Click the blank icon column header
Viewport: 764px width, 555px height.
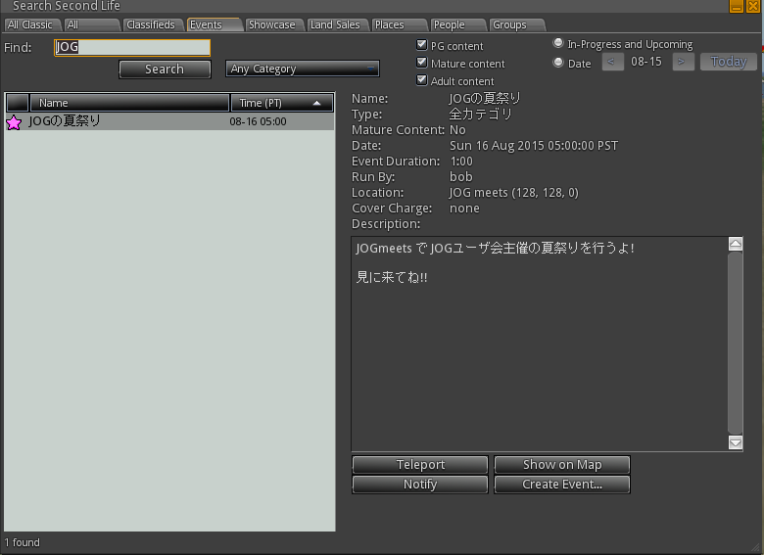(x=18, y=103)
